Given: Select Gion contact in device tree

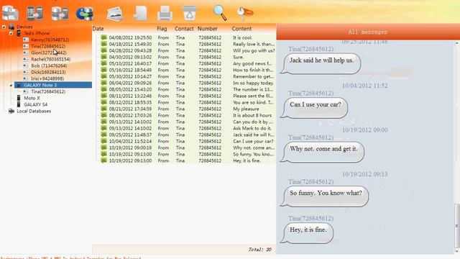Looking at the screenshot, I should [x=49, y=53].
